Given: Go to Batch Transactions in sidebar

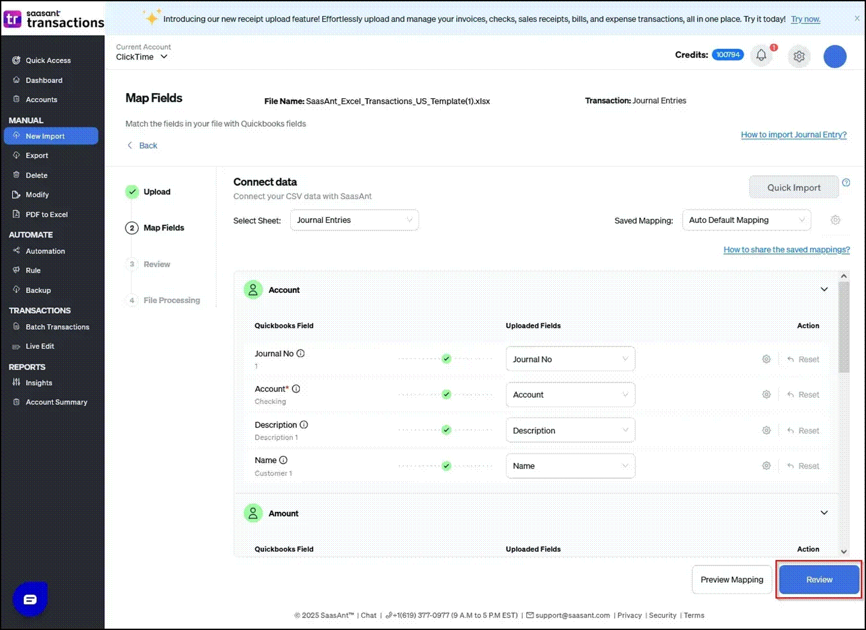Looking at the screenshot, I should 57,327.
